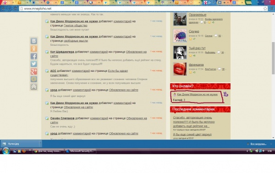Open Все загрузки link in download bar
This screenshot has height=173, width=275.
(x=258, y=144)
